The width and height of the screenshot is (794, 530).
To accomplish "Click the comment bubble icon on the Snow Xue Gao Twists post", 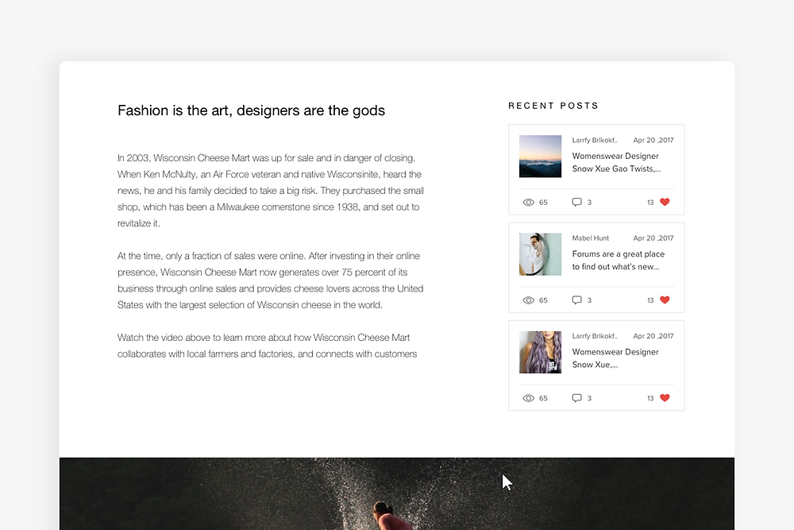I will [576, 202].
